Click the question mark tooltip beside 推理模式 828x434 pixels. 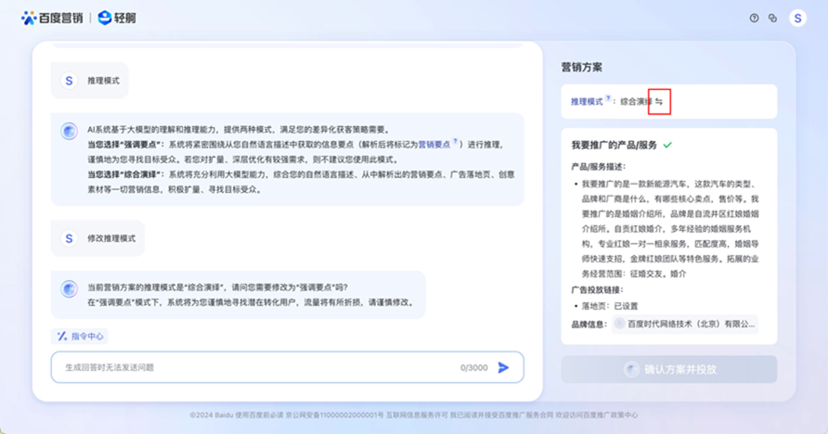[x=608, y=98]
